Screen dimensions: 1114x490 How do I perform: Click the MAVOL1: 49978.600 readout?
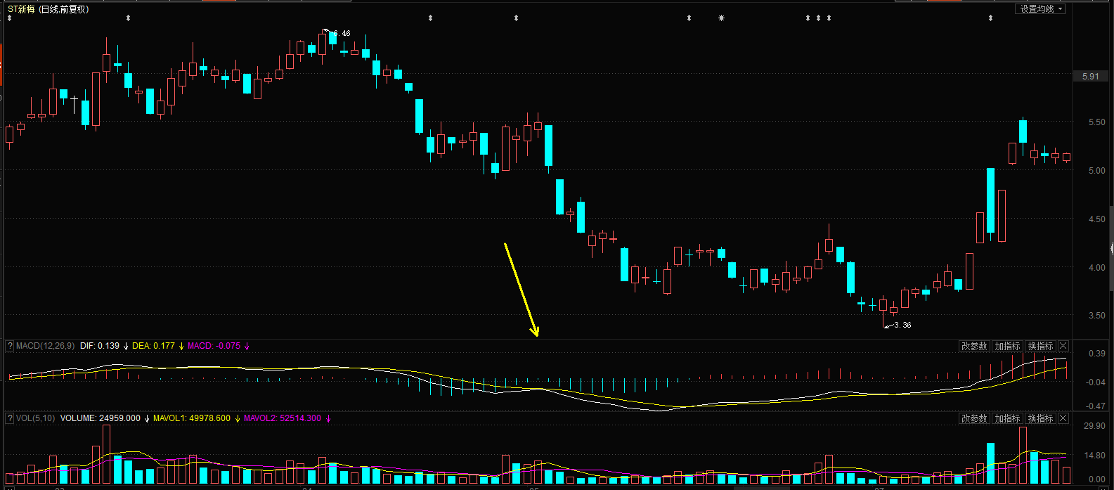tap(192, 418)
